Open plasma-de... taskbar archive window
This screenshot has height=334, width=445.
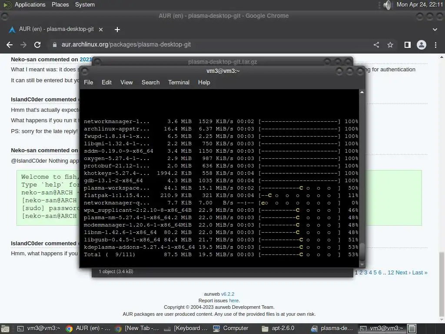[x=332, y=329]
